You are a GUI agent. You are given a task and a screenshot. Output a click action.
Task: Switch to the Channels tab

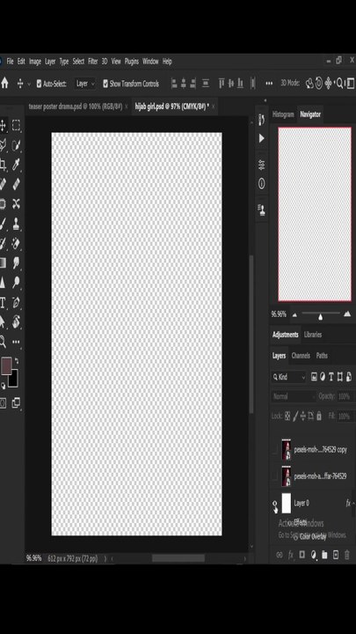[x=301, y=356]
